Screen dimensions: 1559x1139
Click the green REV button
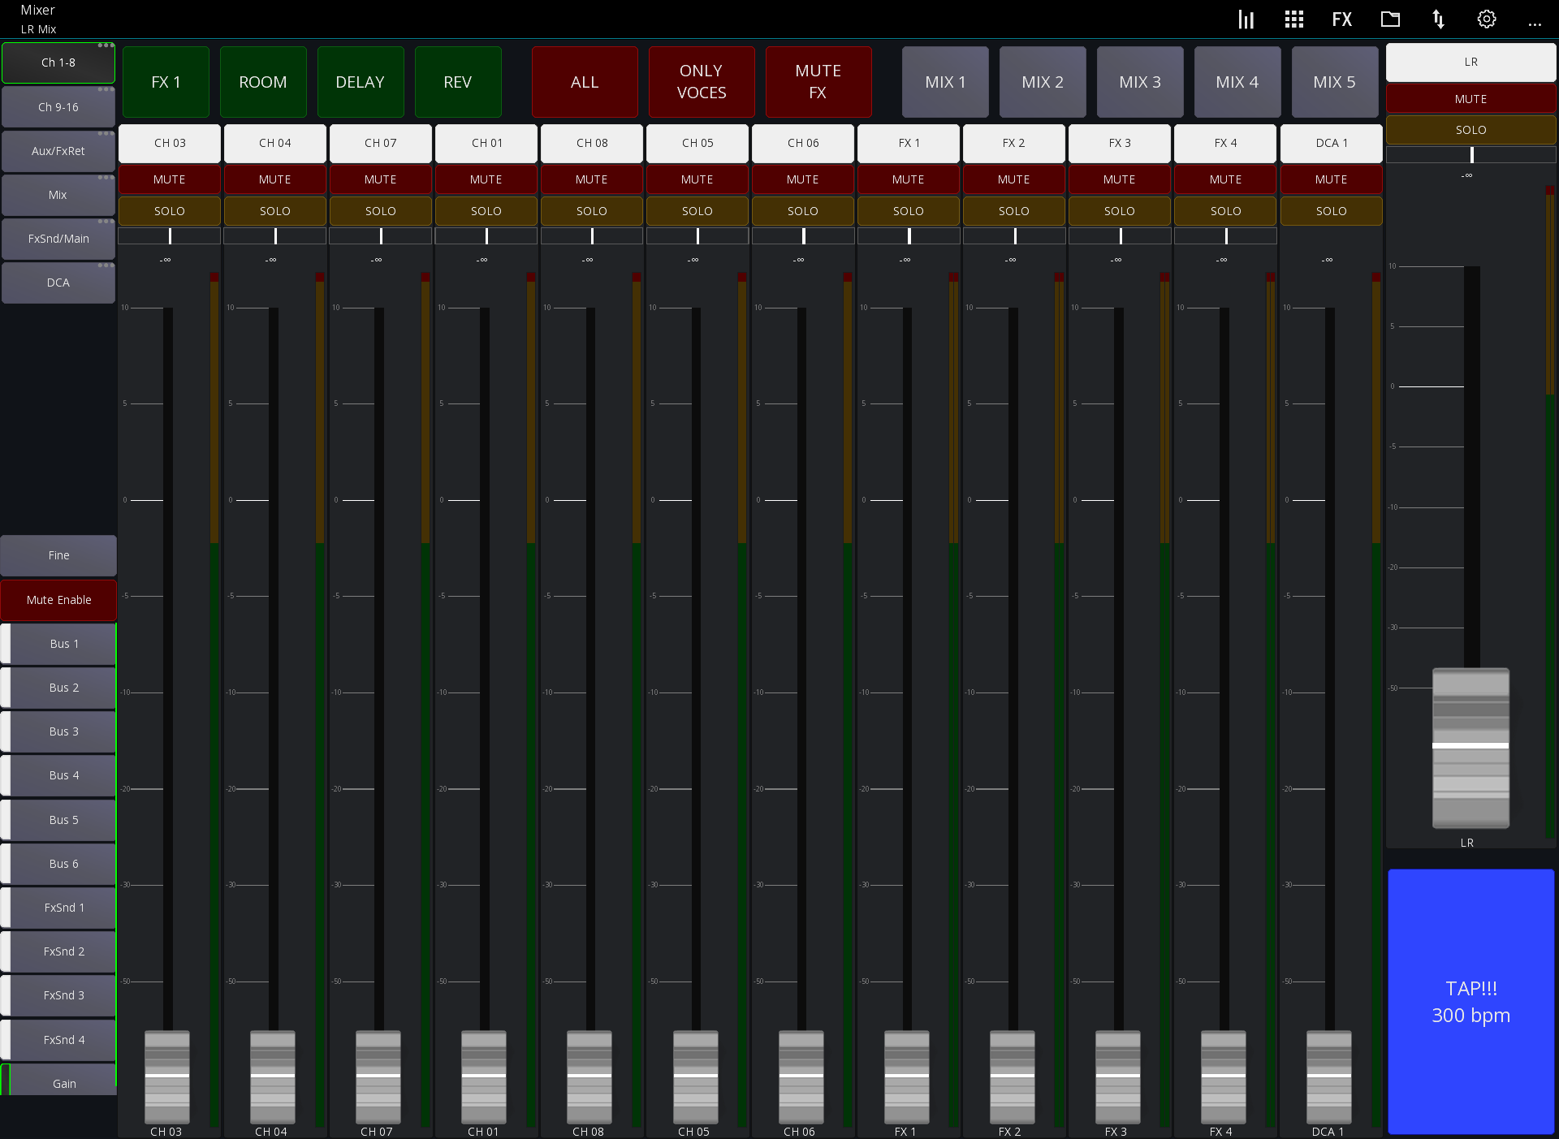[458, 82]
